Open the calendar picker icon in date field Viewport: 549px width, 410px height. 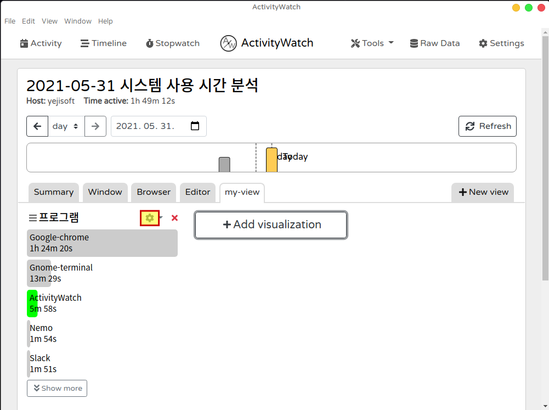pos(195,126)
